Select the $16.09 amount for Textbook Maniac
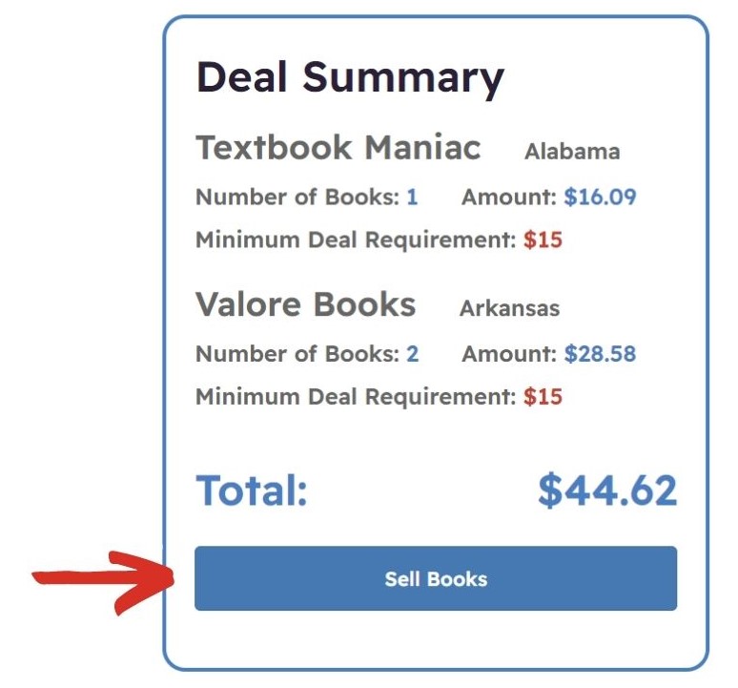This screenshot has width=738, height=688. click(600, 197)
